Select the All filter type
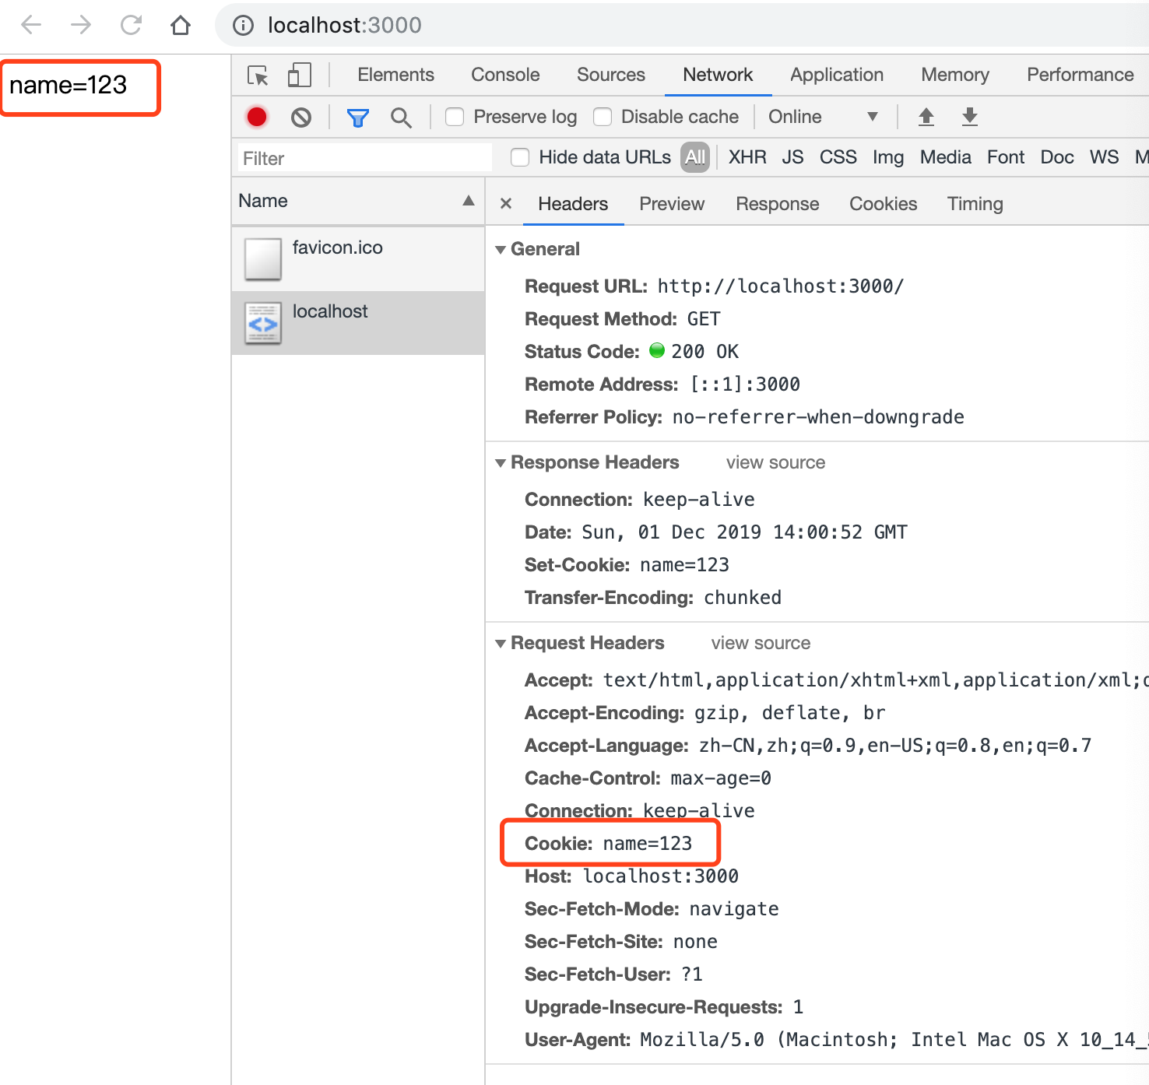Screen dimensions: 1149x1085 pos(695,157)
